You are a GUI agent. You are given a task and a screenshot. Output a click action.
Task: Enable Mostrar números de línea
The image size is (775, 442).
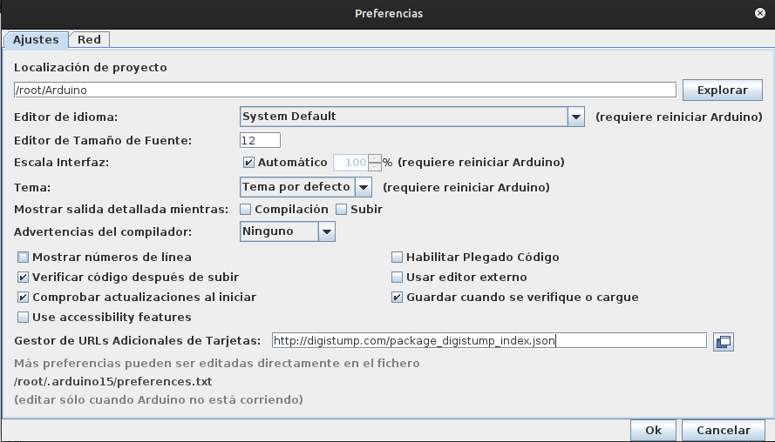tap(24, 258)
